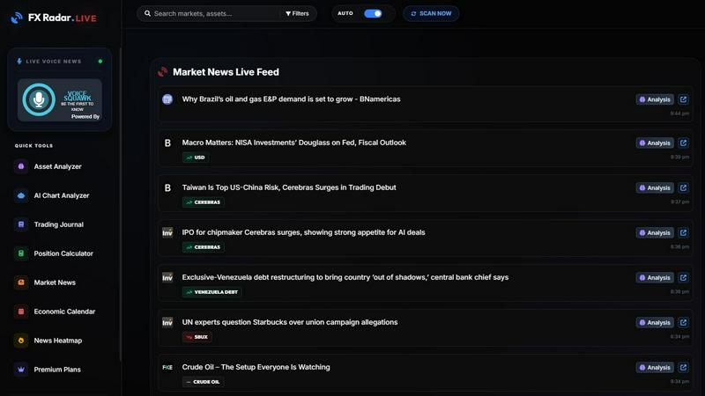
Task: Click the search magnifier icon
Action: pyautogui.click(x=147, y=13)
